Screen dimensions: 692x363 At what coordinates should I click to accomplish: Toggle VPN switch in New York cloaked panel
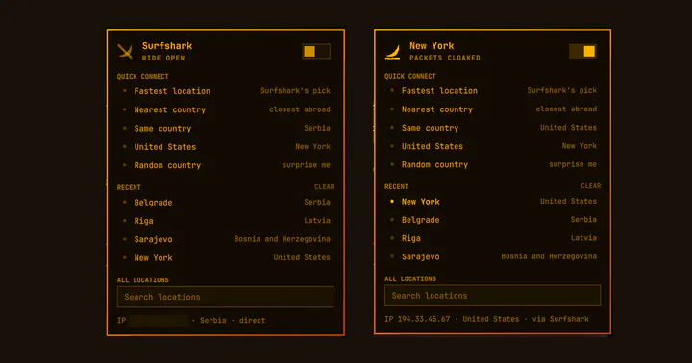(x=582, y=51)
